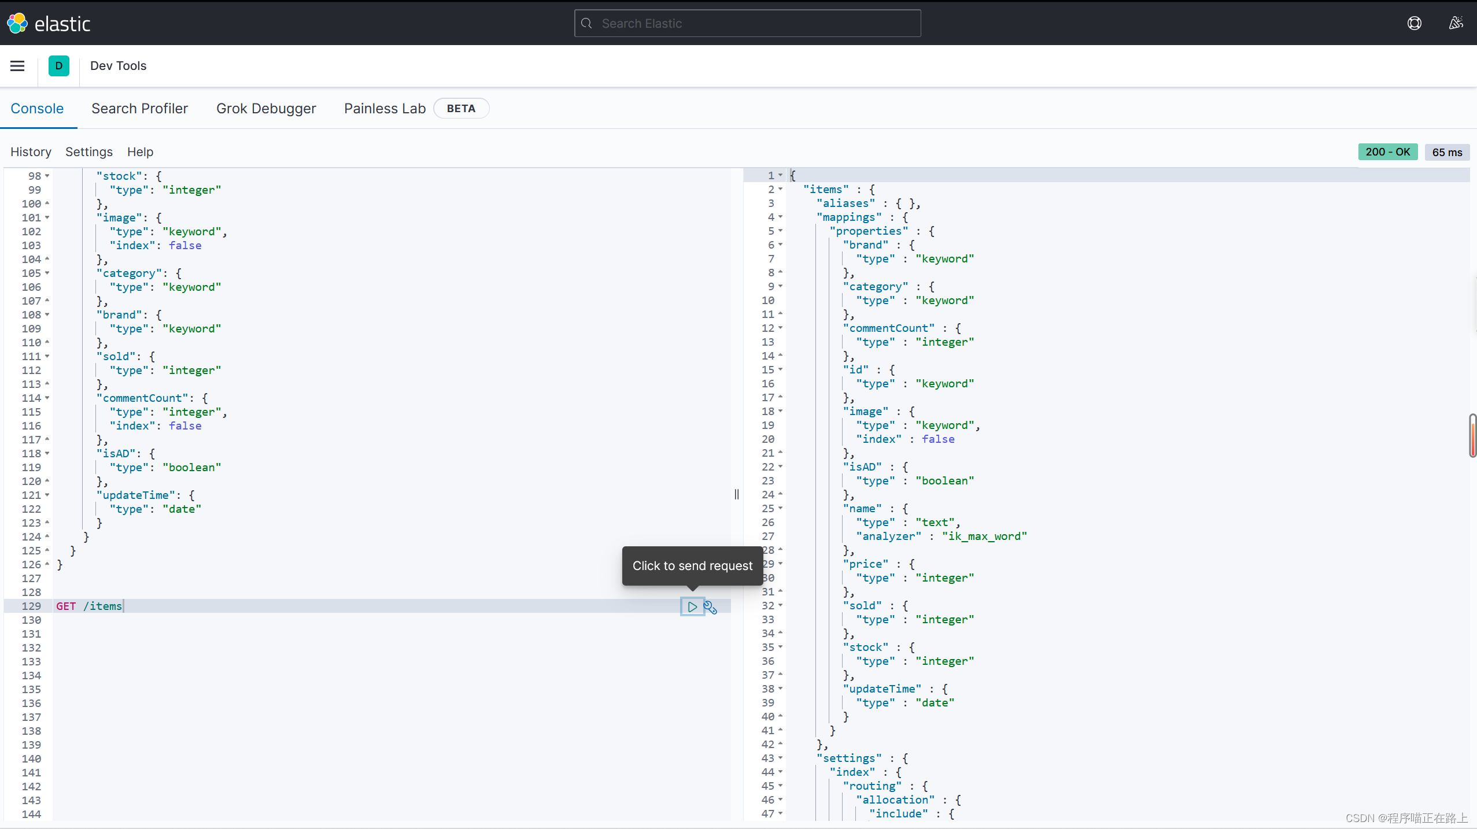Open console Settings
Screen dimensions: 1477x829
click(x=89, y=151)
